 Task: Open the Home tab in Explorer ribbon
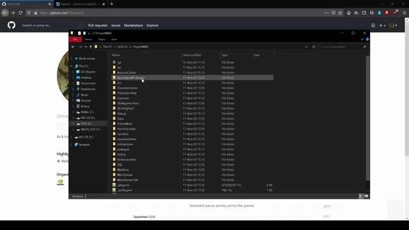(x=88, y=40)
